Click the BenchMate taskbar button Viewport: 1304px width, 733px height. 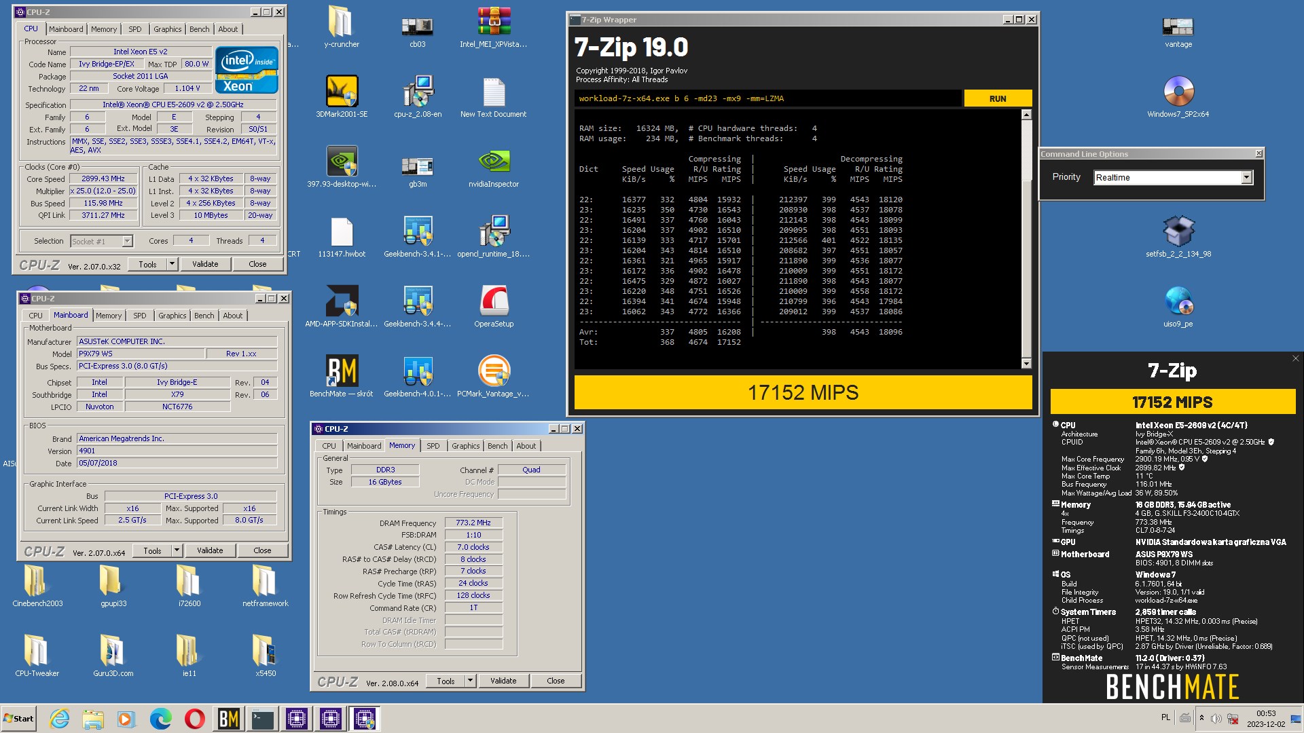(228, 719)
